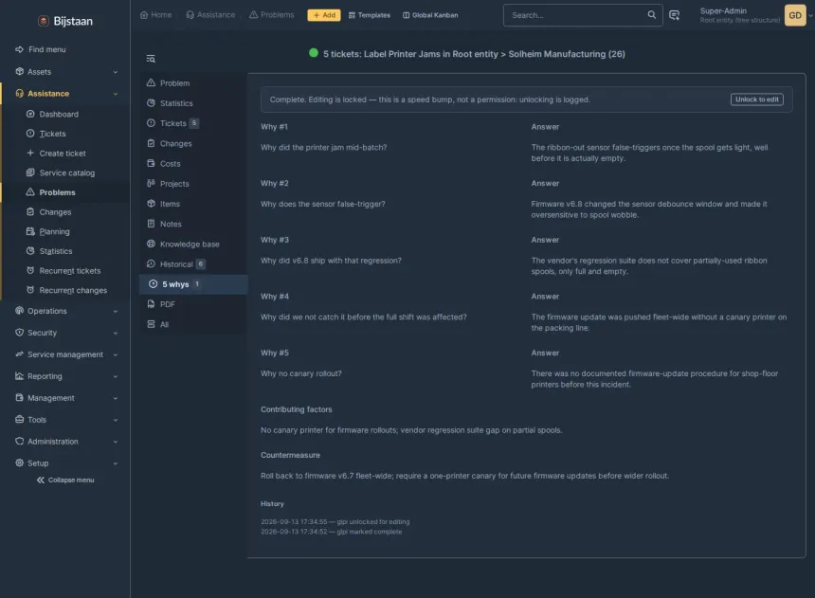Viewport: 815px width, 598px height.
Task: Switch to the Historical tab
Action: tap(192, 264)
